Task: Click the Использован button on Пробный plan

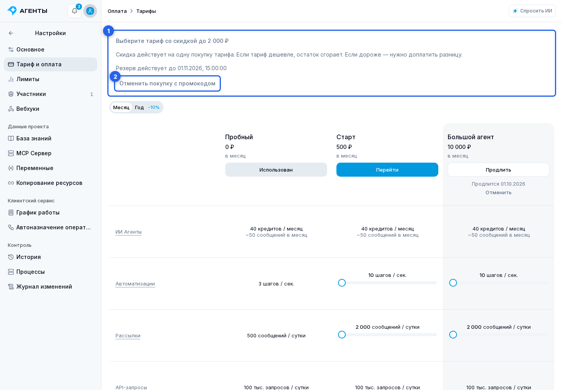Action: click(276, 170)
